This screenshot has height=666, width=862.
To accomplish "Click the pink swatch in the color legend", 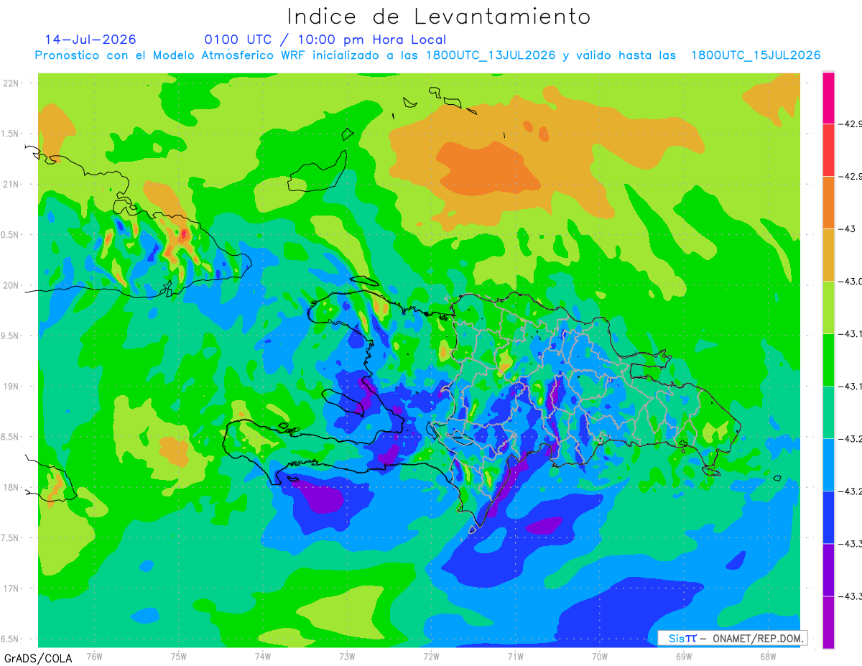I will [828, 98].
